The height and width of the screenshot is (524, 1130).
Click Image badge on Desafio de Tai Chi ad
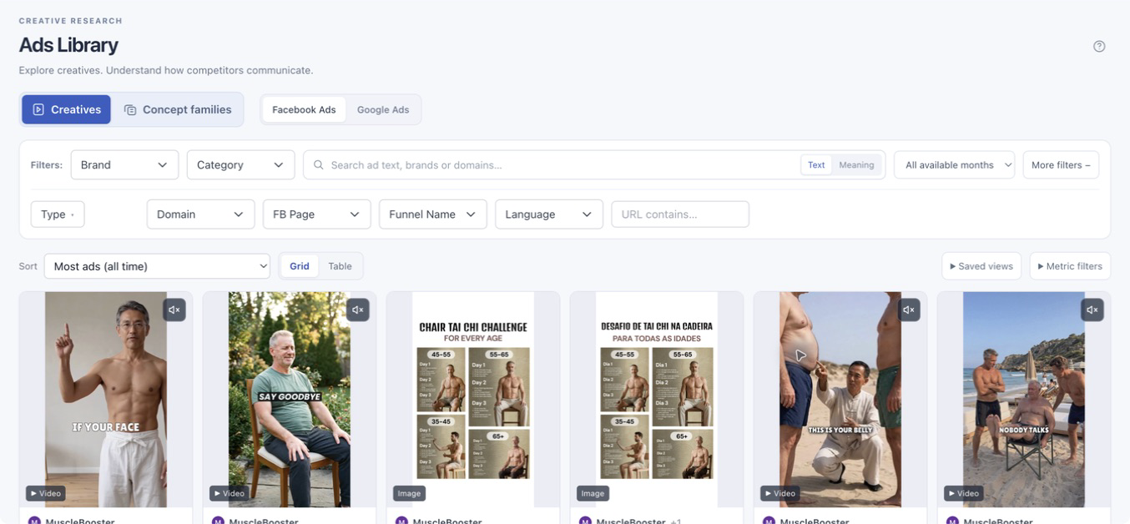[x=593, y=493]
